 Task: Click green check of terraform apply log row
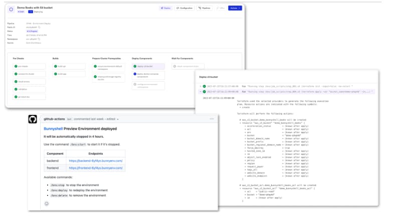(204, 91)
